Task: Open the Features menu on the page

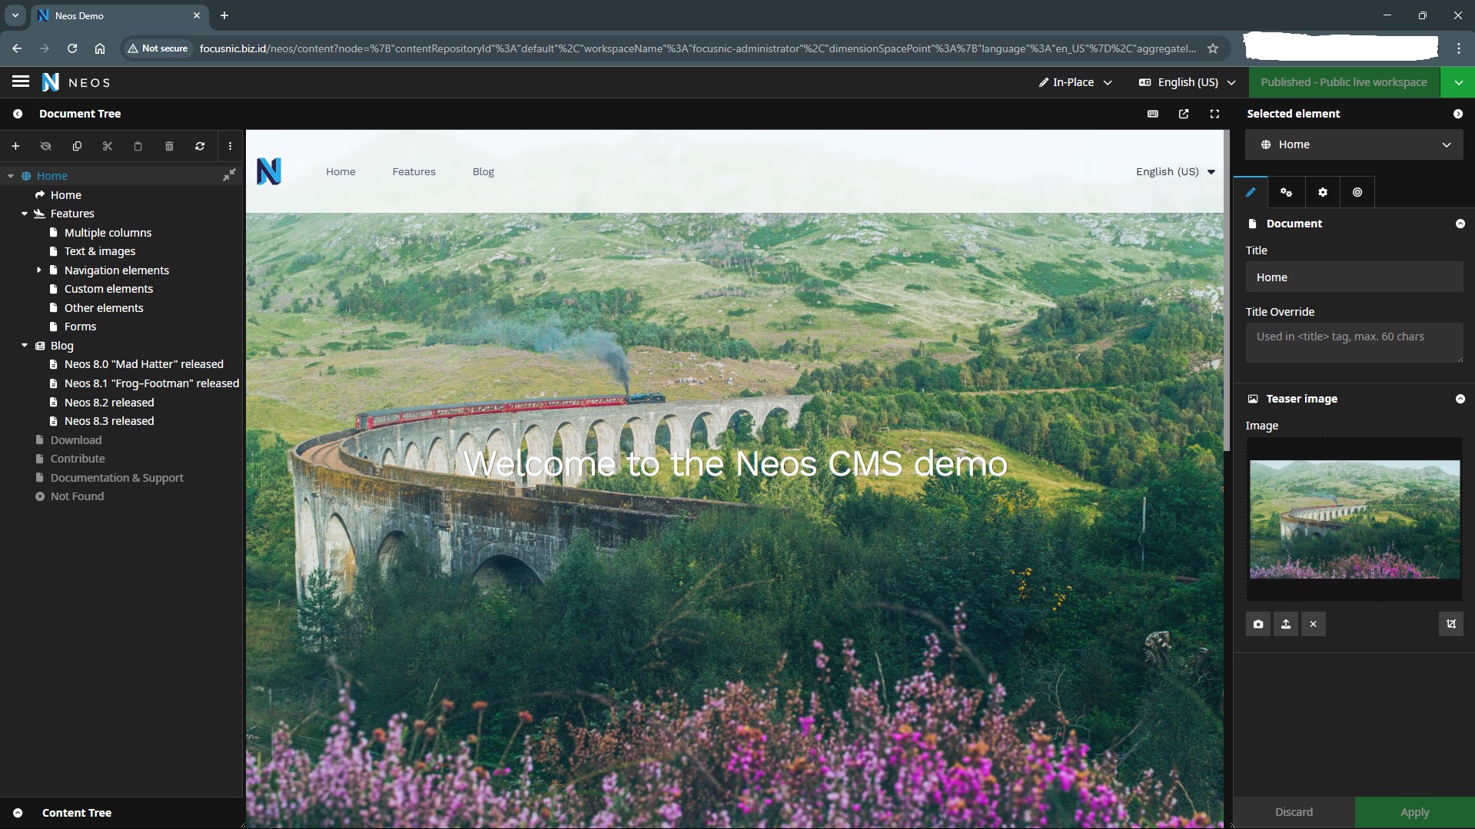Action: click(414, 171)
